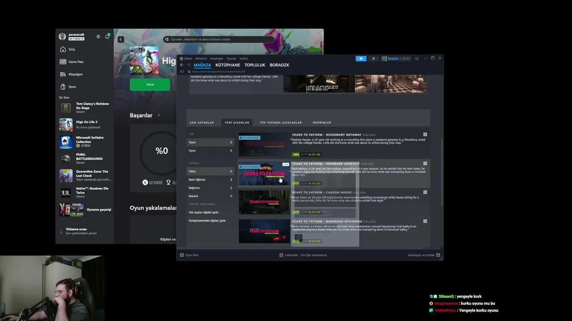Image resolution: width=572 pixels, height=321 pixels.
Task: Click the Xbox app print/device icon near the profile
Action: point(98,37)
